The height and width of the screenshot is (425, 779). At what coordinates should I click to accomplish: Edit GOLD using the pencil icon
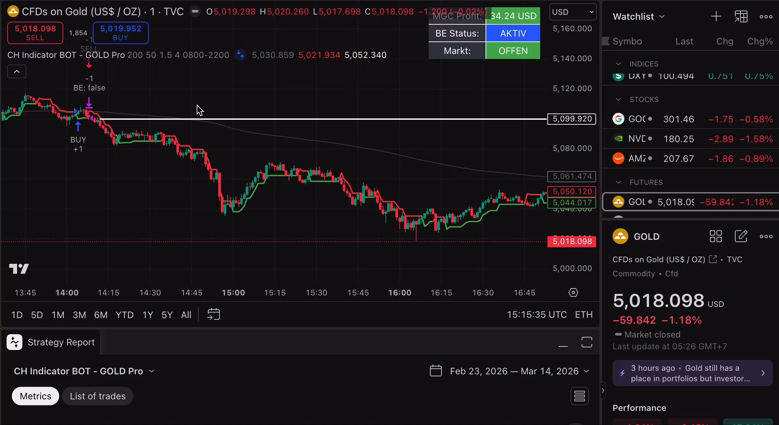(741, 236)
